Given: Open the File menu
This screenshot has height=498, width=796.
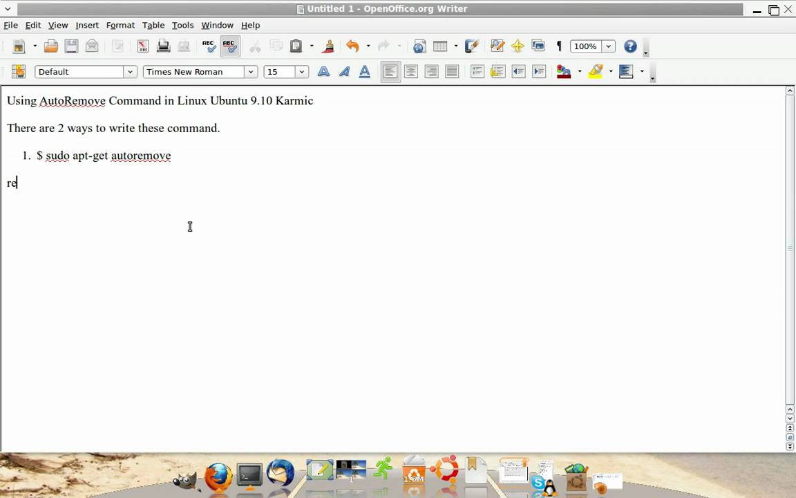Looking at the screenshot, I should click(x=10, y=25).
